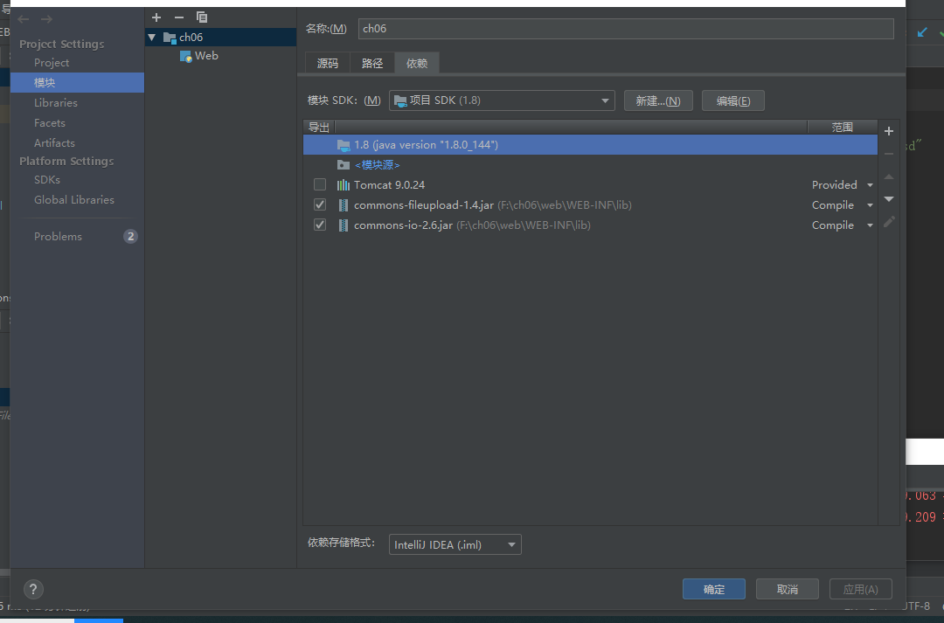The image size is (944, 623).
Task: Open dependency storage format dropdown
Action: 455,544
